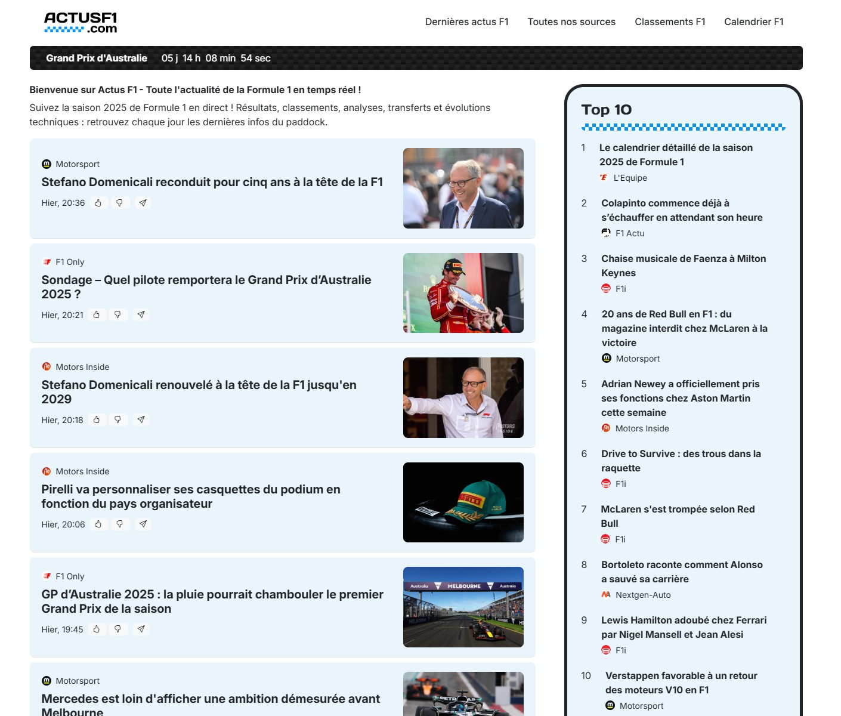This screenshot has width=841, height=716.
Task: Click the Pirelli green cap thumbnail
Action: pyautogui.click(x=463, y=502)
